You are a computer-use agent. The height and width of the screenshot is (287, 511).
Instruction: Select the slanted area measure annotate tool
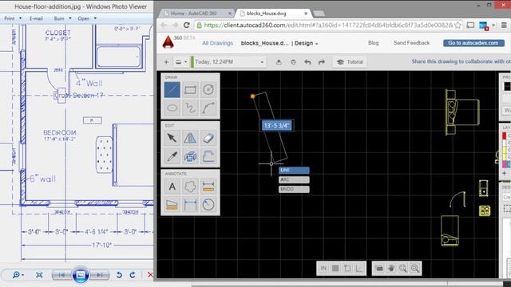click(172, 205)
